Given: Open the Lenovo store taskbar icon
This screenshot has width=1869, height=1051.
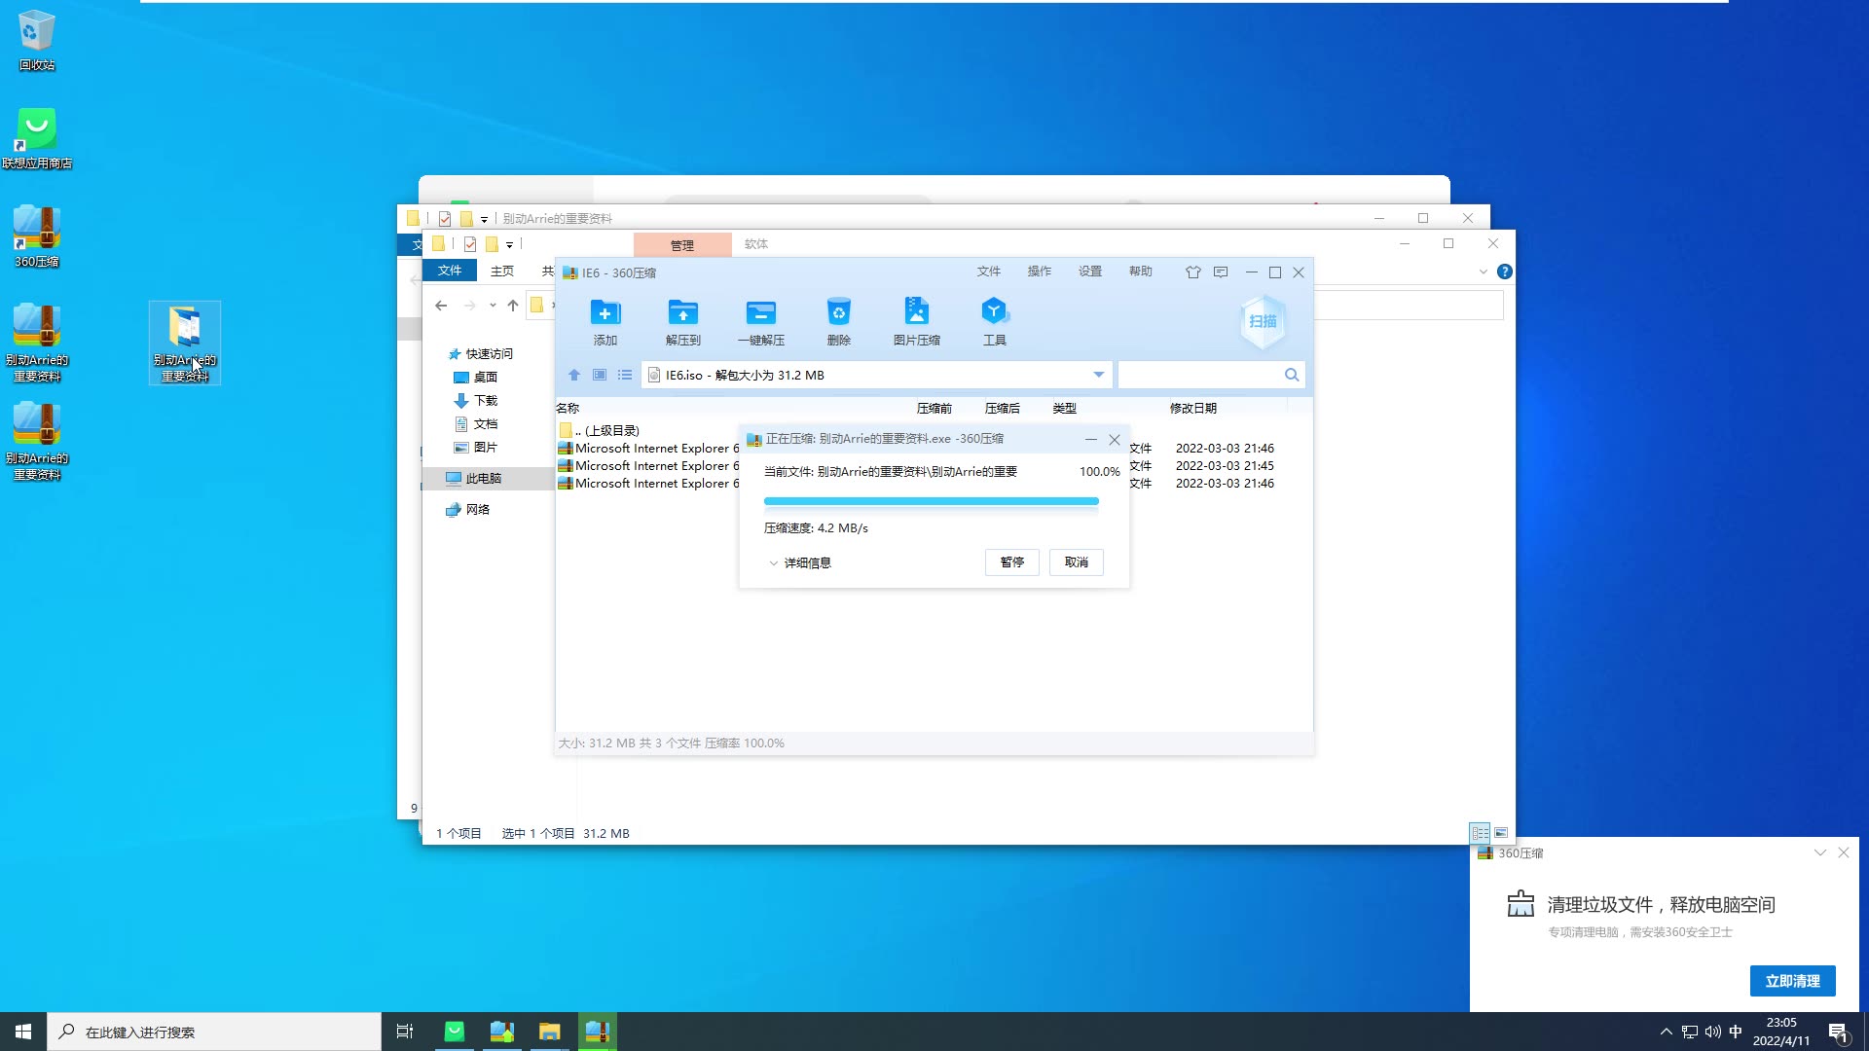Looking at the screenshot, I should 455,1032.
